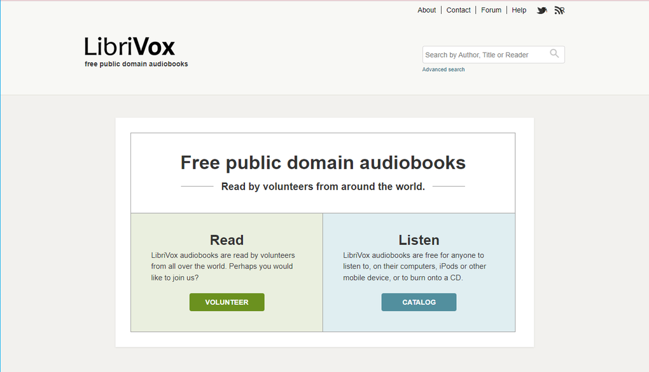The height and width of the screenshot is (372, 649).
Task: Open the Contact page
Action: tap(458, 10)
